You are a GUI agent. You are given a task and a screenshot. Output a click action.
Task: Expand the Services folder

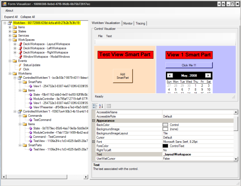(x=10, y=36)
